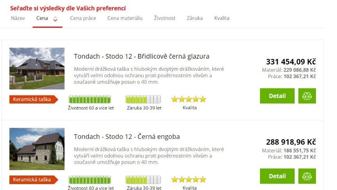Screen dimensions: 337x190
Task: Click Keramická taška tag on first product
Action: (34, 99)
